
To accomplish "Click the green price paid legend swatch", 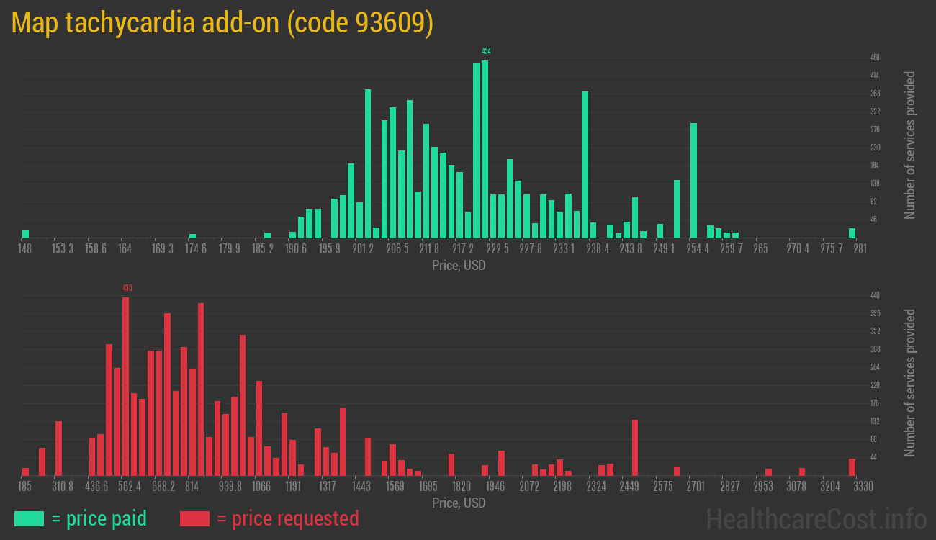I will click(29, 518).
